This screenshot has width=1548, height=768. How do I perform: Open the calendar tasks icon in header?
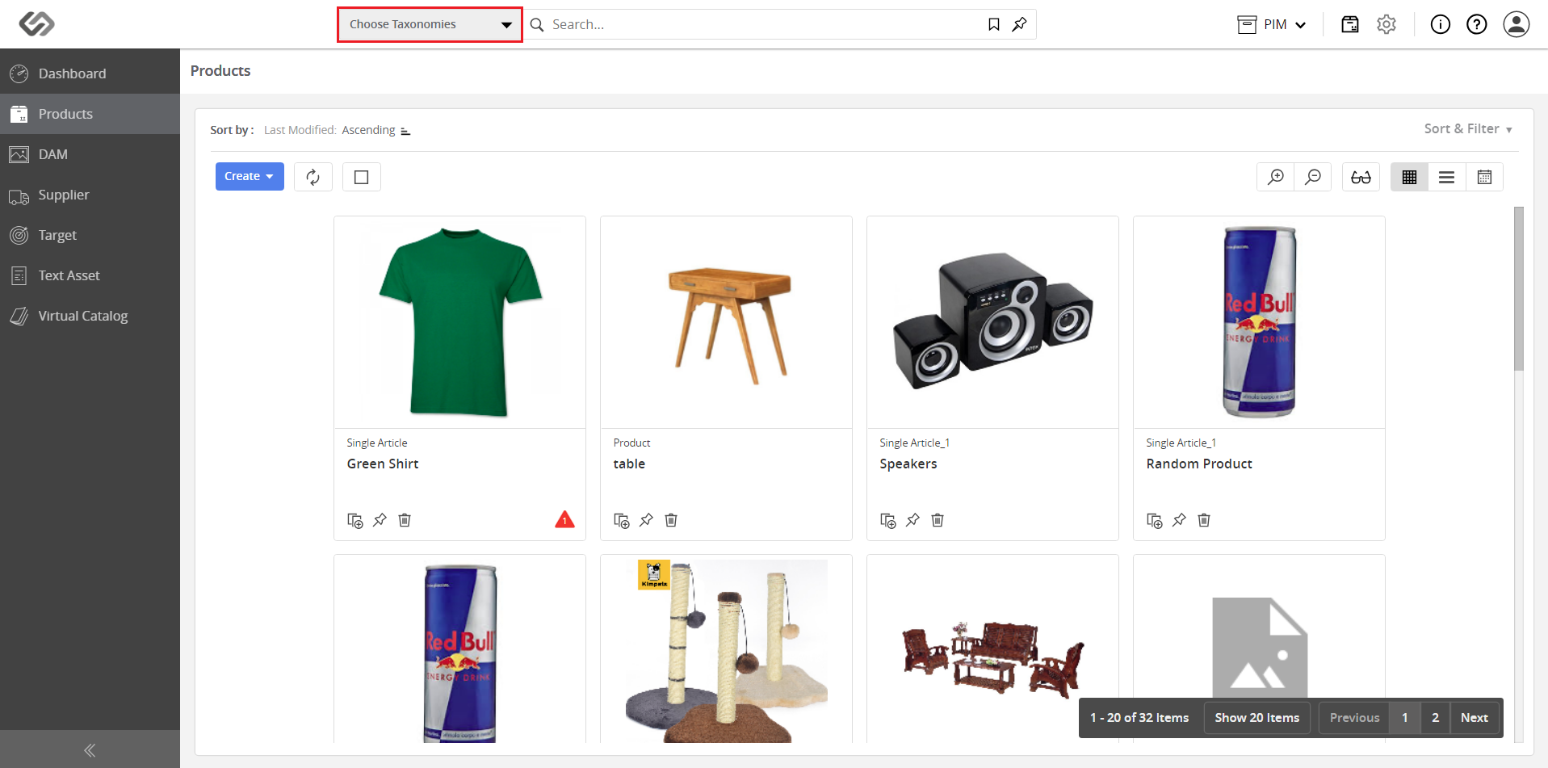coord(1350,24)
